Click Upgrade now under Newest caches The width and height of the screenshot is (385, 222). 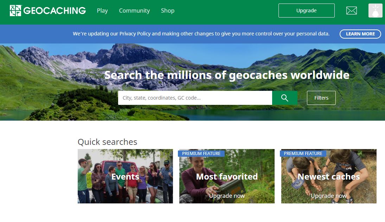click(x=329, y=196)
